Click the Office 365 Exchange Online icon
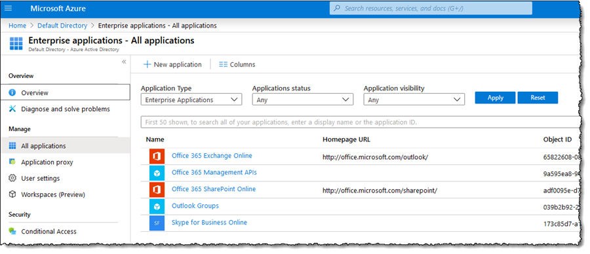 (x=157, y=156)
